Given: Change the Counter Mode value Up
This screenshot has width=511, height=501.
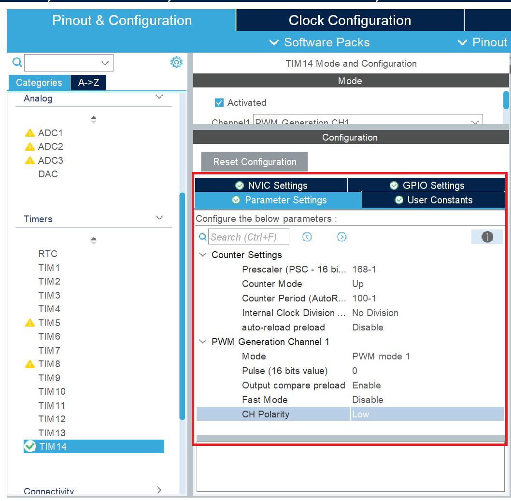Looking at the screenshot, I should pos(357,284).
